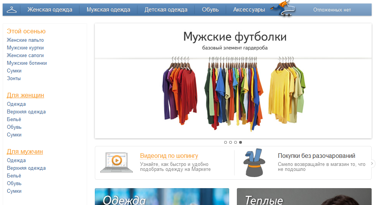Open the shopping cart mascot icon
377x205 pixels.
click(283, 8)
